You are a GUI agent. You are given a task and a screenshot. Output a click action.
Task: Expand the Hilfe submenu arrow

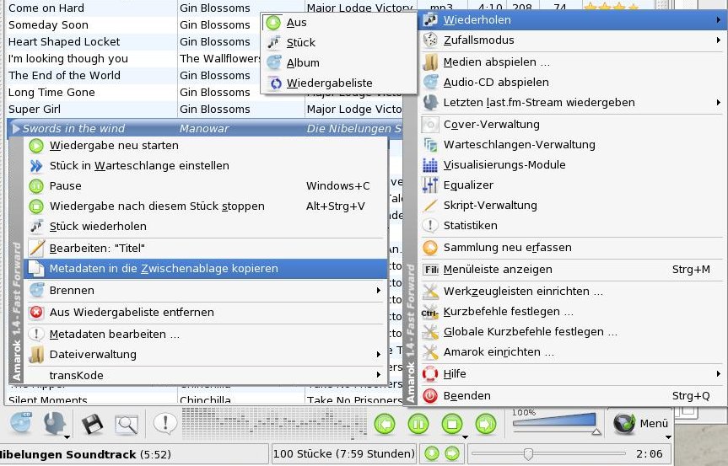[718, 374]
